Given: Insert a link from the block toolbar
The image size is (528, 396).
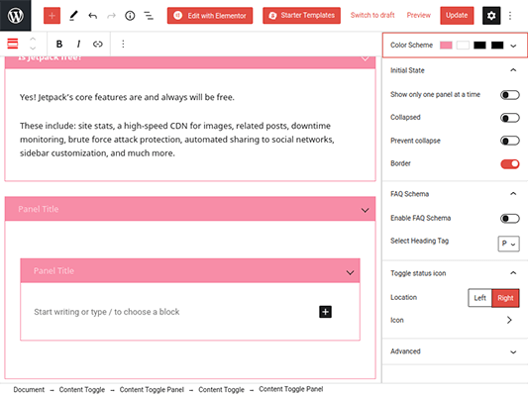Looking at the screenshot, I should (x=98, y=44).
